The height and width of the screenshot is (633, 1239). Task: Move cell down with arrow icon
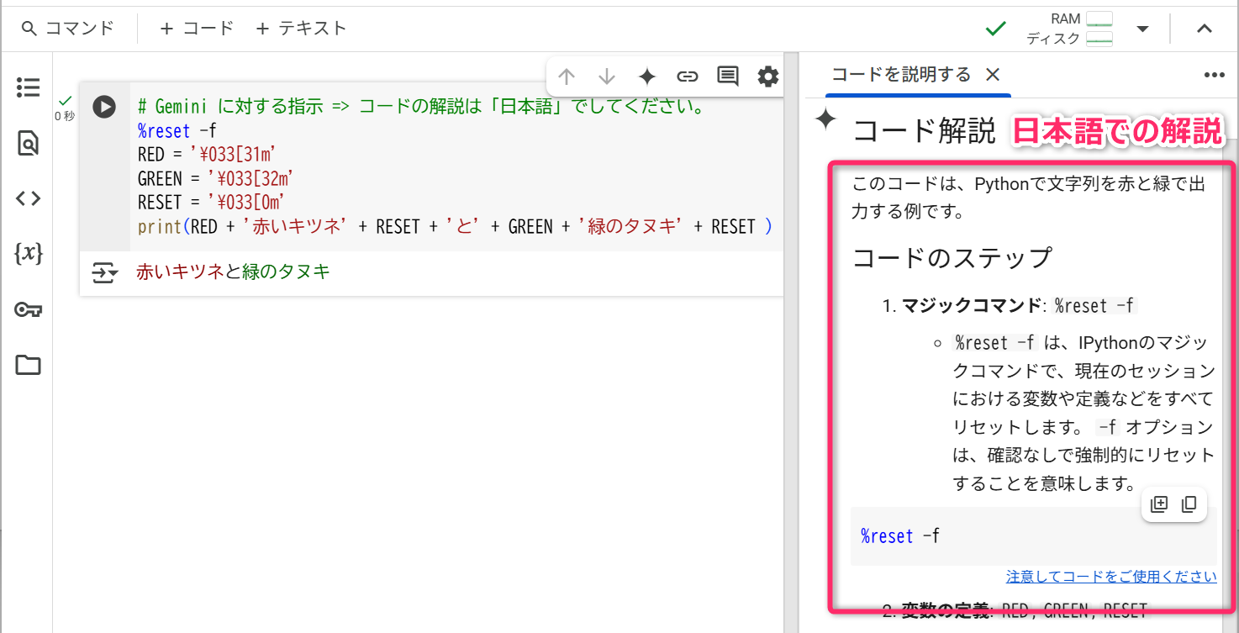[x=607, y=77]
